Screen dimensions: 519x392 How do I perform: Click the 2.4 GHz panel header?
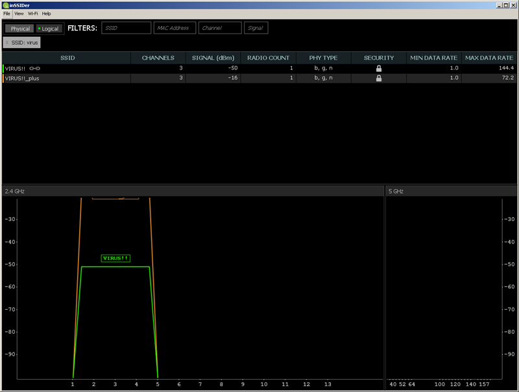pyautogui.click(x=193, y=191)
